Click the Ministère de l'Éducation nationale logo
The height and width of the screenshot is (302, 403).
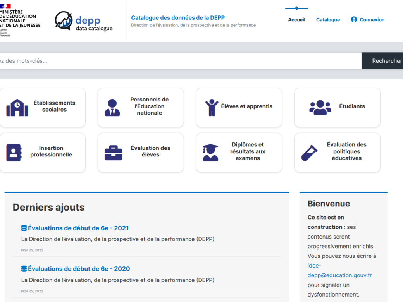(x=20, y=21)
